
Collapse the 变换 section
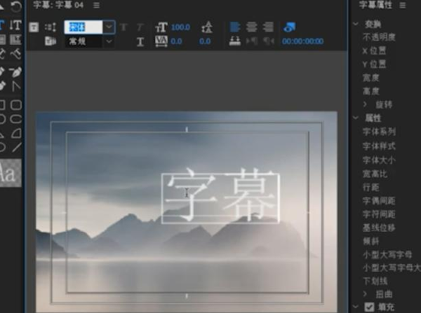(x=356, y=24)
